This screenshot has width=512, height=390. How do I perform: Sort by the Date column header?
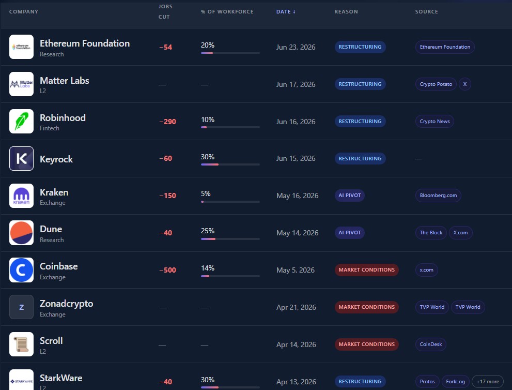(286, 11)
